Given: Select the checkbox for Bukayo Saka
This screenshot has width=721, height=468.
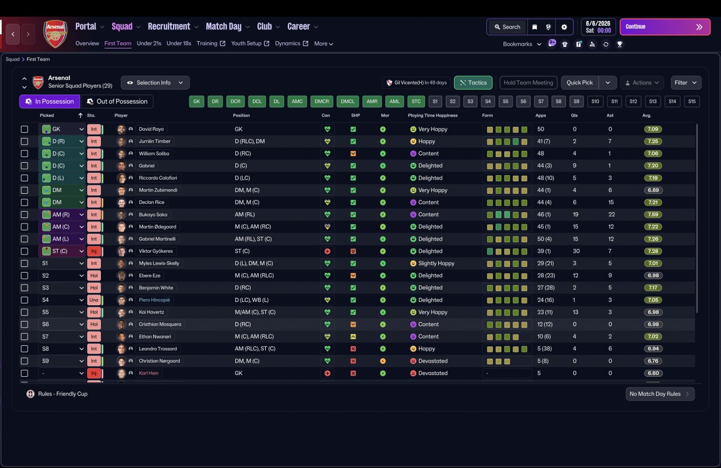Looking at the screenshot, I should (x=24, y=215).
